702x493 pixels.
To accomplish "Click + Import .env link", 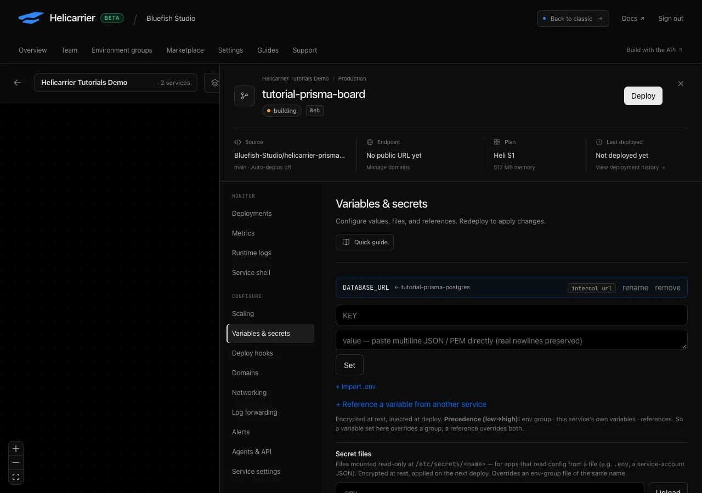I will pos(355,387).
